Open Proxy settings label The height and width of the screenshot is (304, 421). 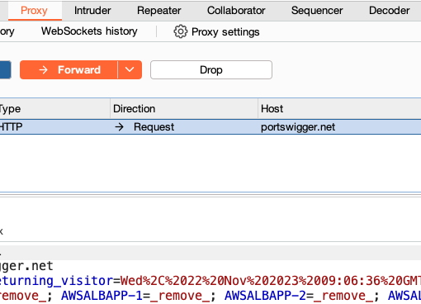[225, 32]
